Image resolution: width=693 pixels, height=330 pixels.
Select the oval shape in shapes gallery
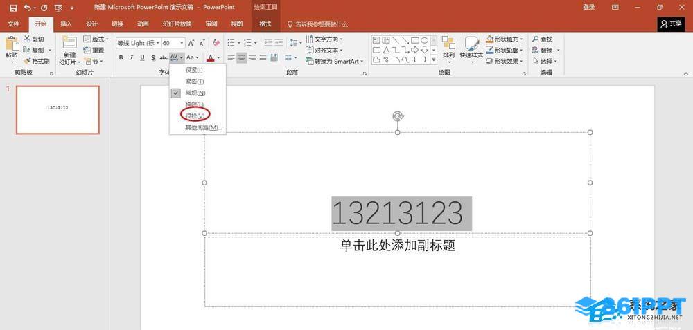pyautogui.click(x=424, y=40)
